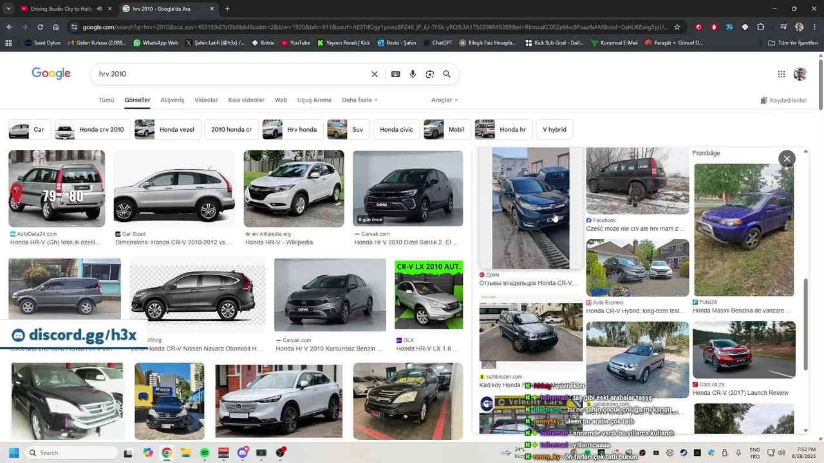Open the tab search chevron dropdown

(9, 8)
